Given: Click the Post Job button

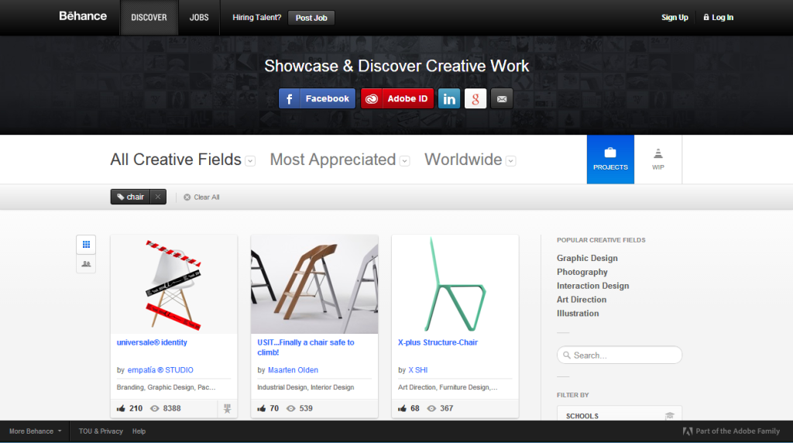Looking at the screenshot, I should point(311,18).
